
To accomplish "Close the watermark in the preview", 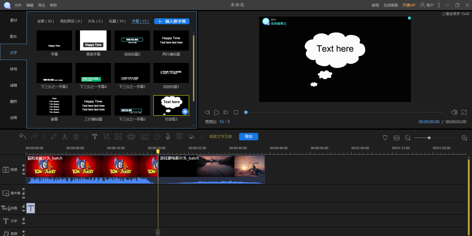I will pos(409,18).
